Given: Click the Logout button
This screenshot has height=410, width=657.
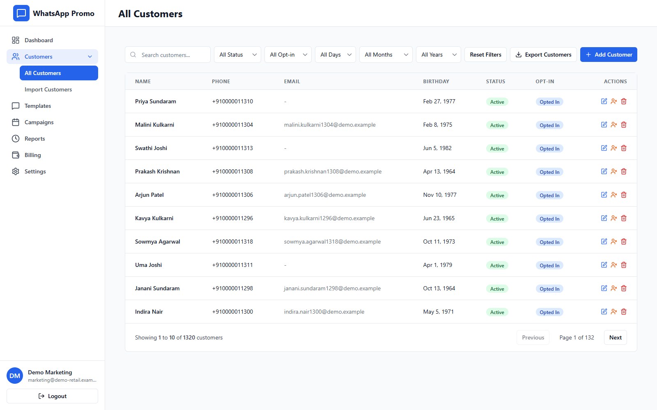Looking at the screenshot, I should (x=52, y=396).
